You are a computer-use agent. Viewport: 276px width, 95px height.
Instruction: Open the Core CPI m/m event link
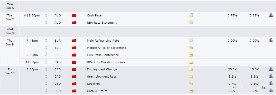pyautogui.click(x=97, y=91)
